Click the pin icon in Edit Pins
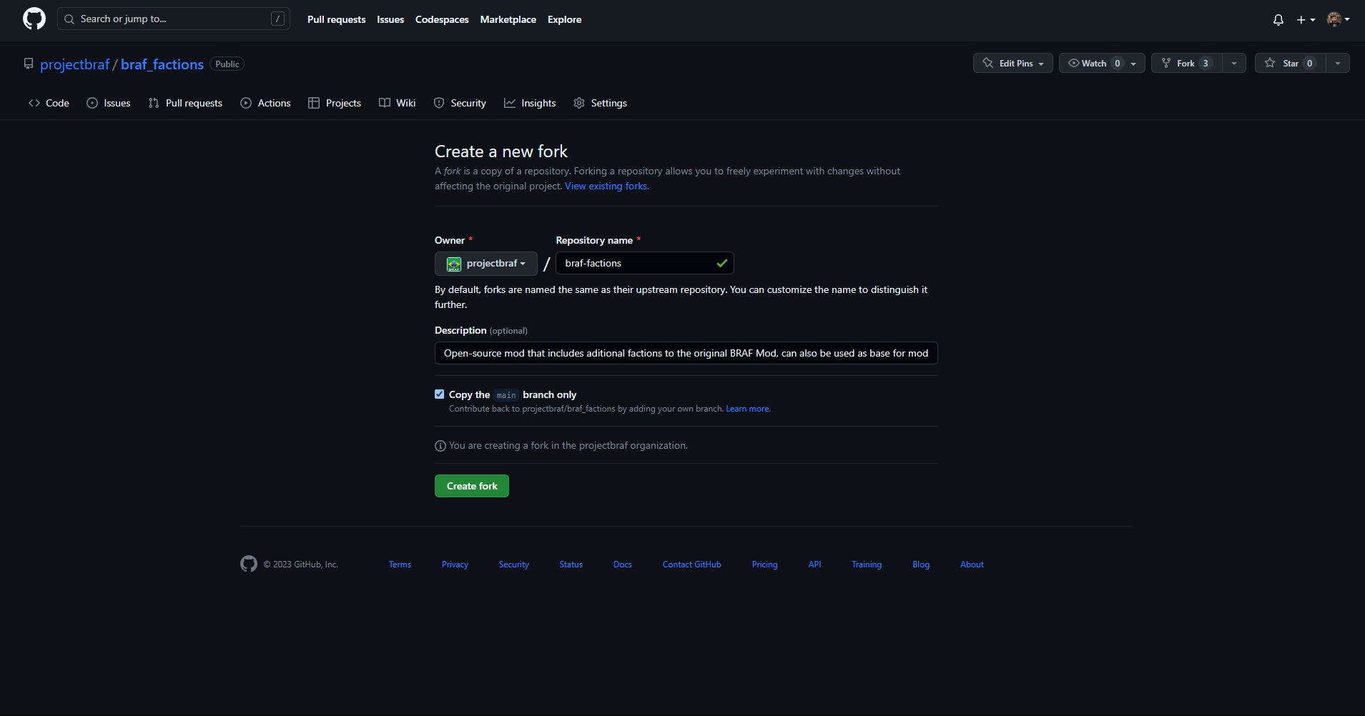The width and height of the screenshot is (1365, 716). (x=988, y=63)
